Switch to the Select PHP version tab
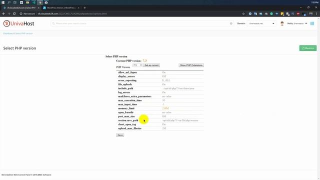Image resolution: width=320 pixels, height=180 pixels. pyautogui.click(x=21, y=8)
